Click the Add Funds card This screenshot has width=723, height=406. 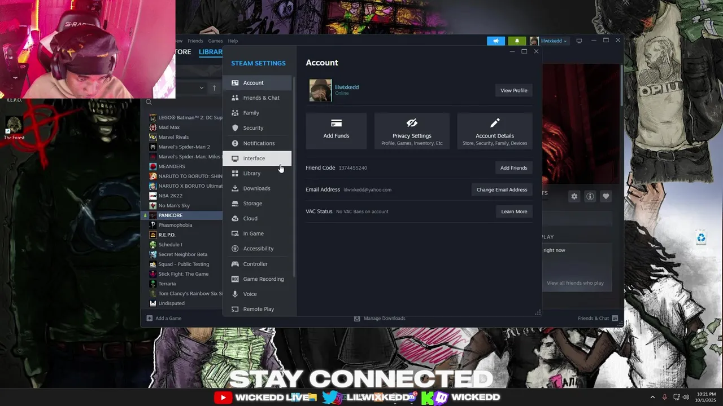click(336, 131)
